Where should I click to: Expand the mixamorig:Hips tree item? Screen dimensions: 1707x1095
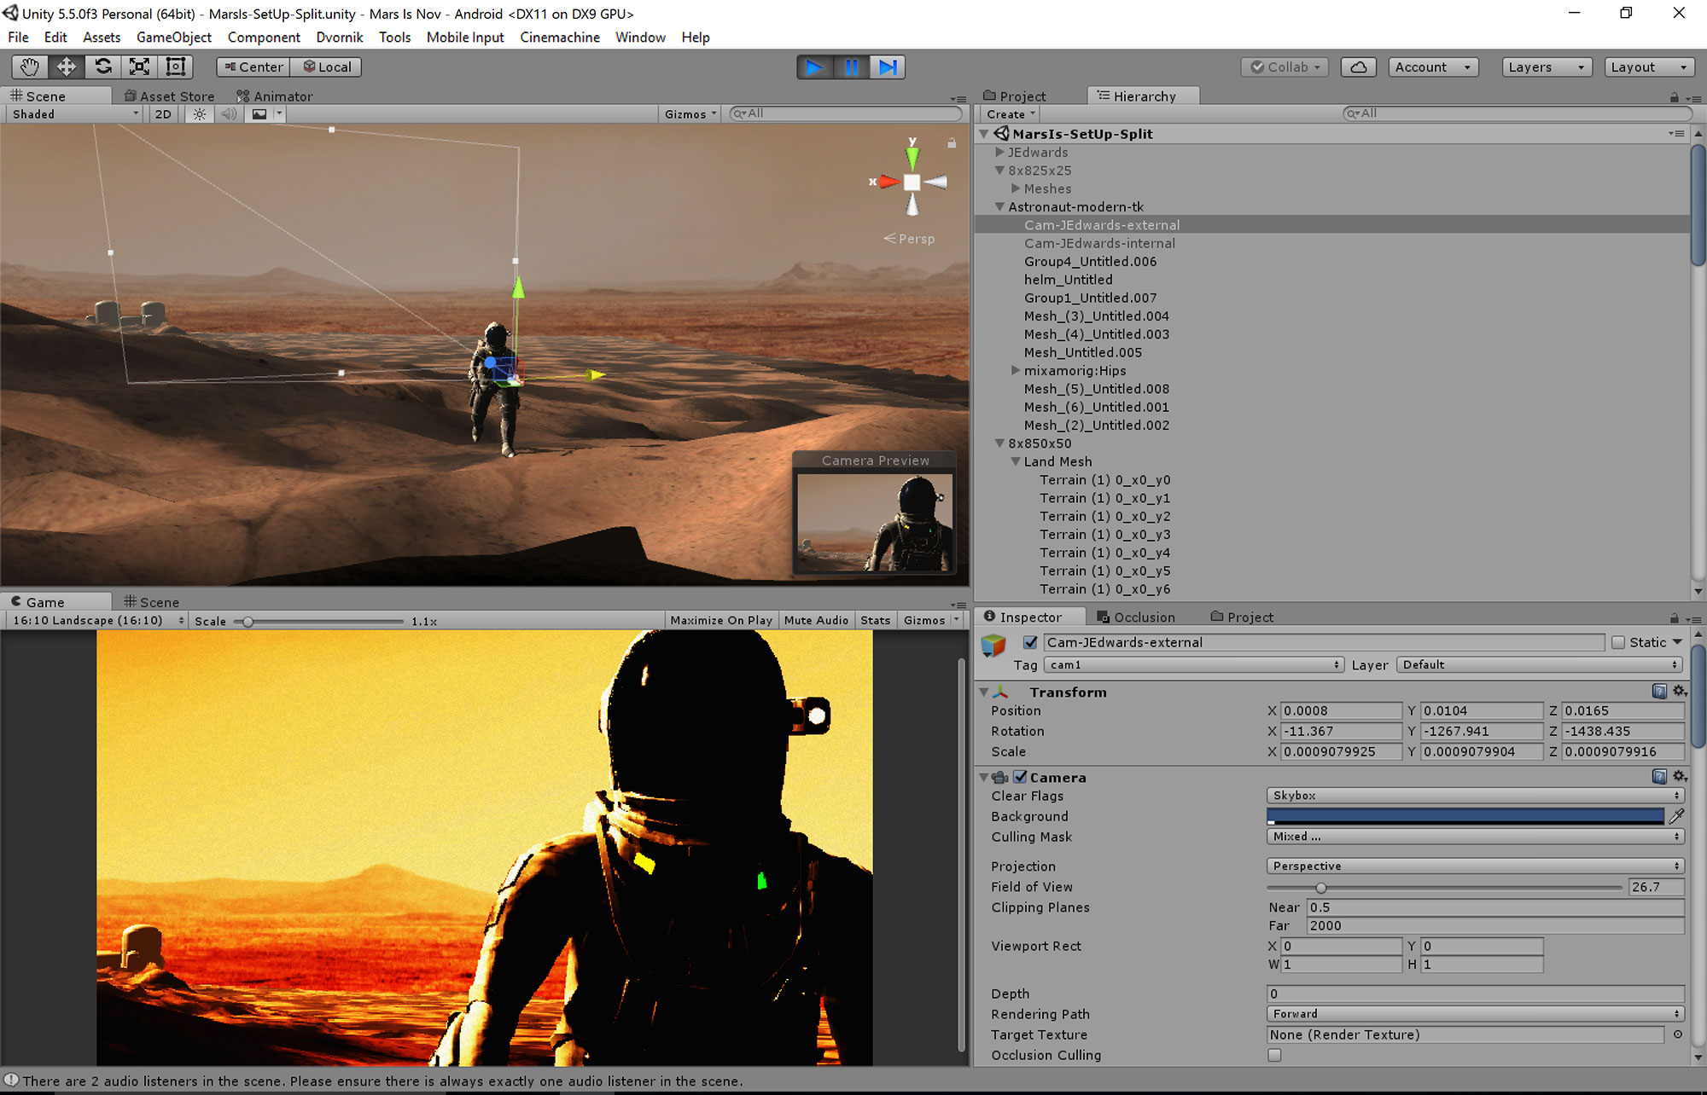click(x=1016, y=371)
